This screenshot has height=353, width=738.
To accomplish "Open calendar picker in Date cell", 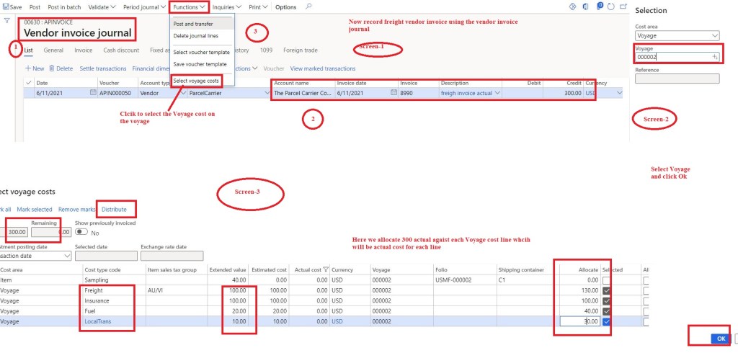I will coord(92,93).
